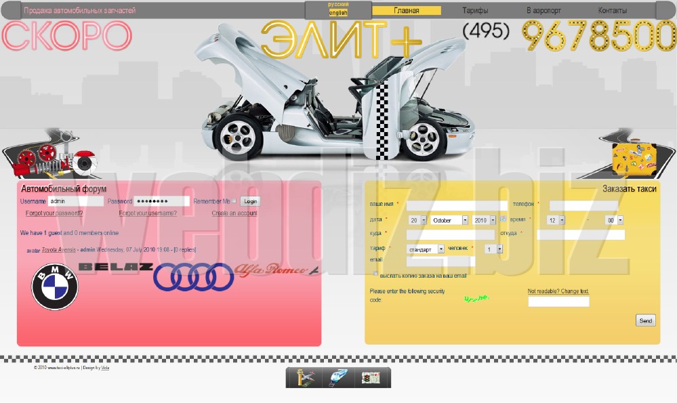Focus the откуда origin field

pos(581,234)
